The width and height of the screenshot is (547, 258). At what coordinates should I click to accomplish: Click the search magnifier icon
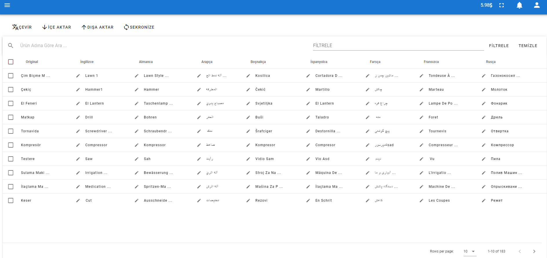click(x=11, y=45)
